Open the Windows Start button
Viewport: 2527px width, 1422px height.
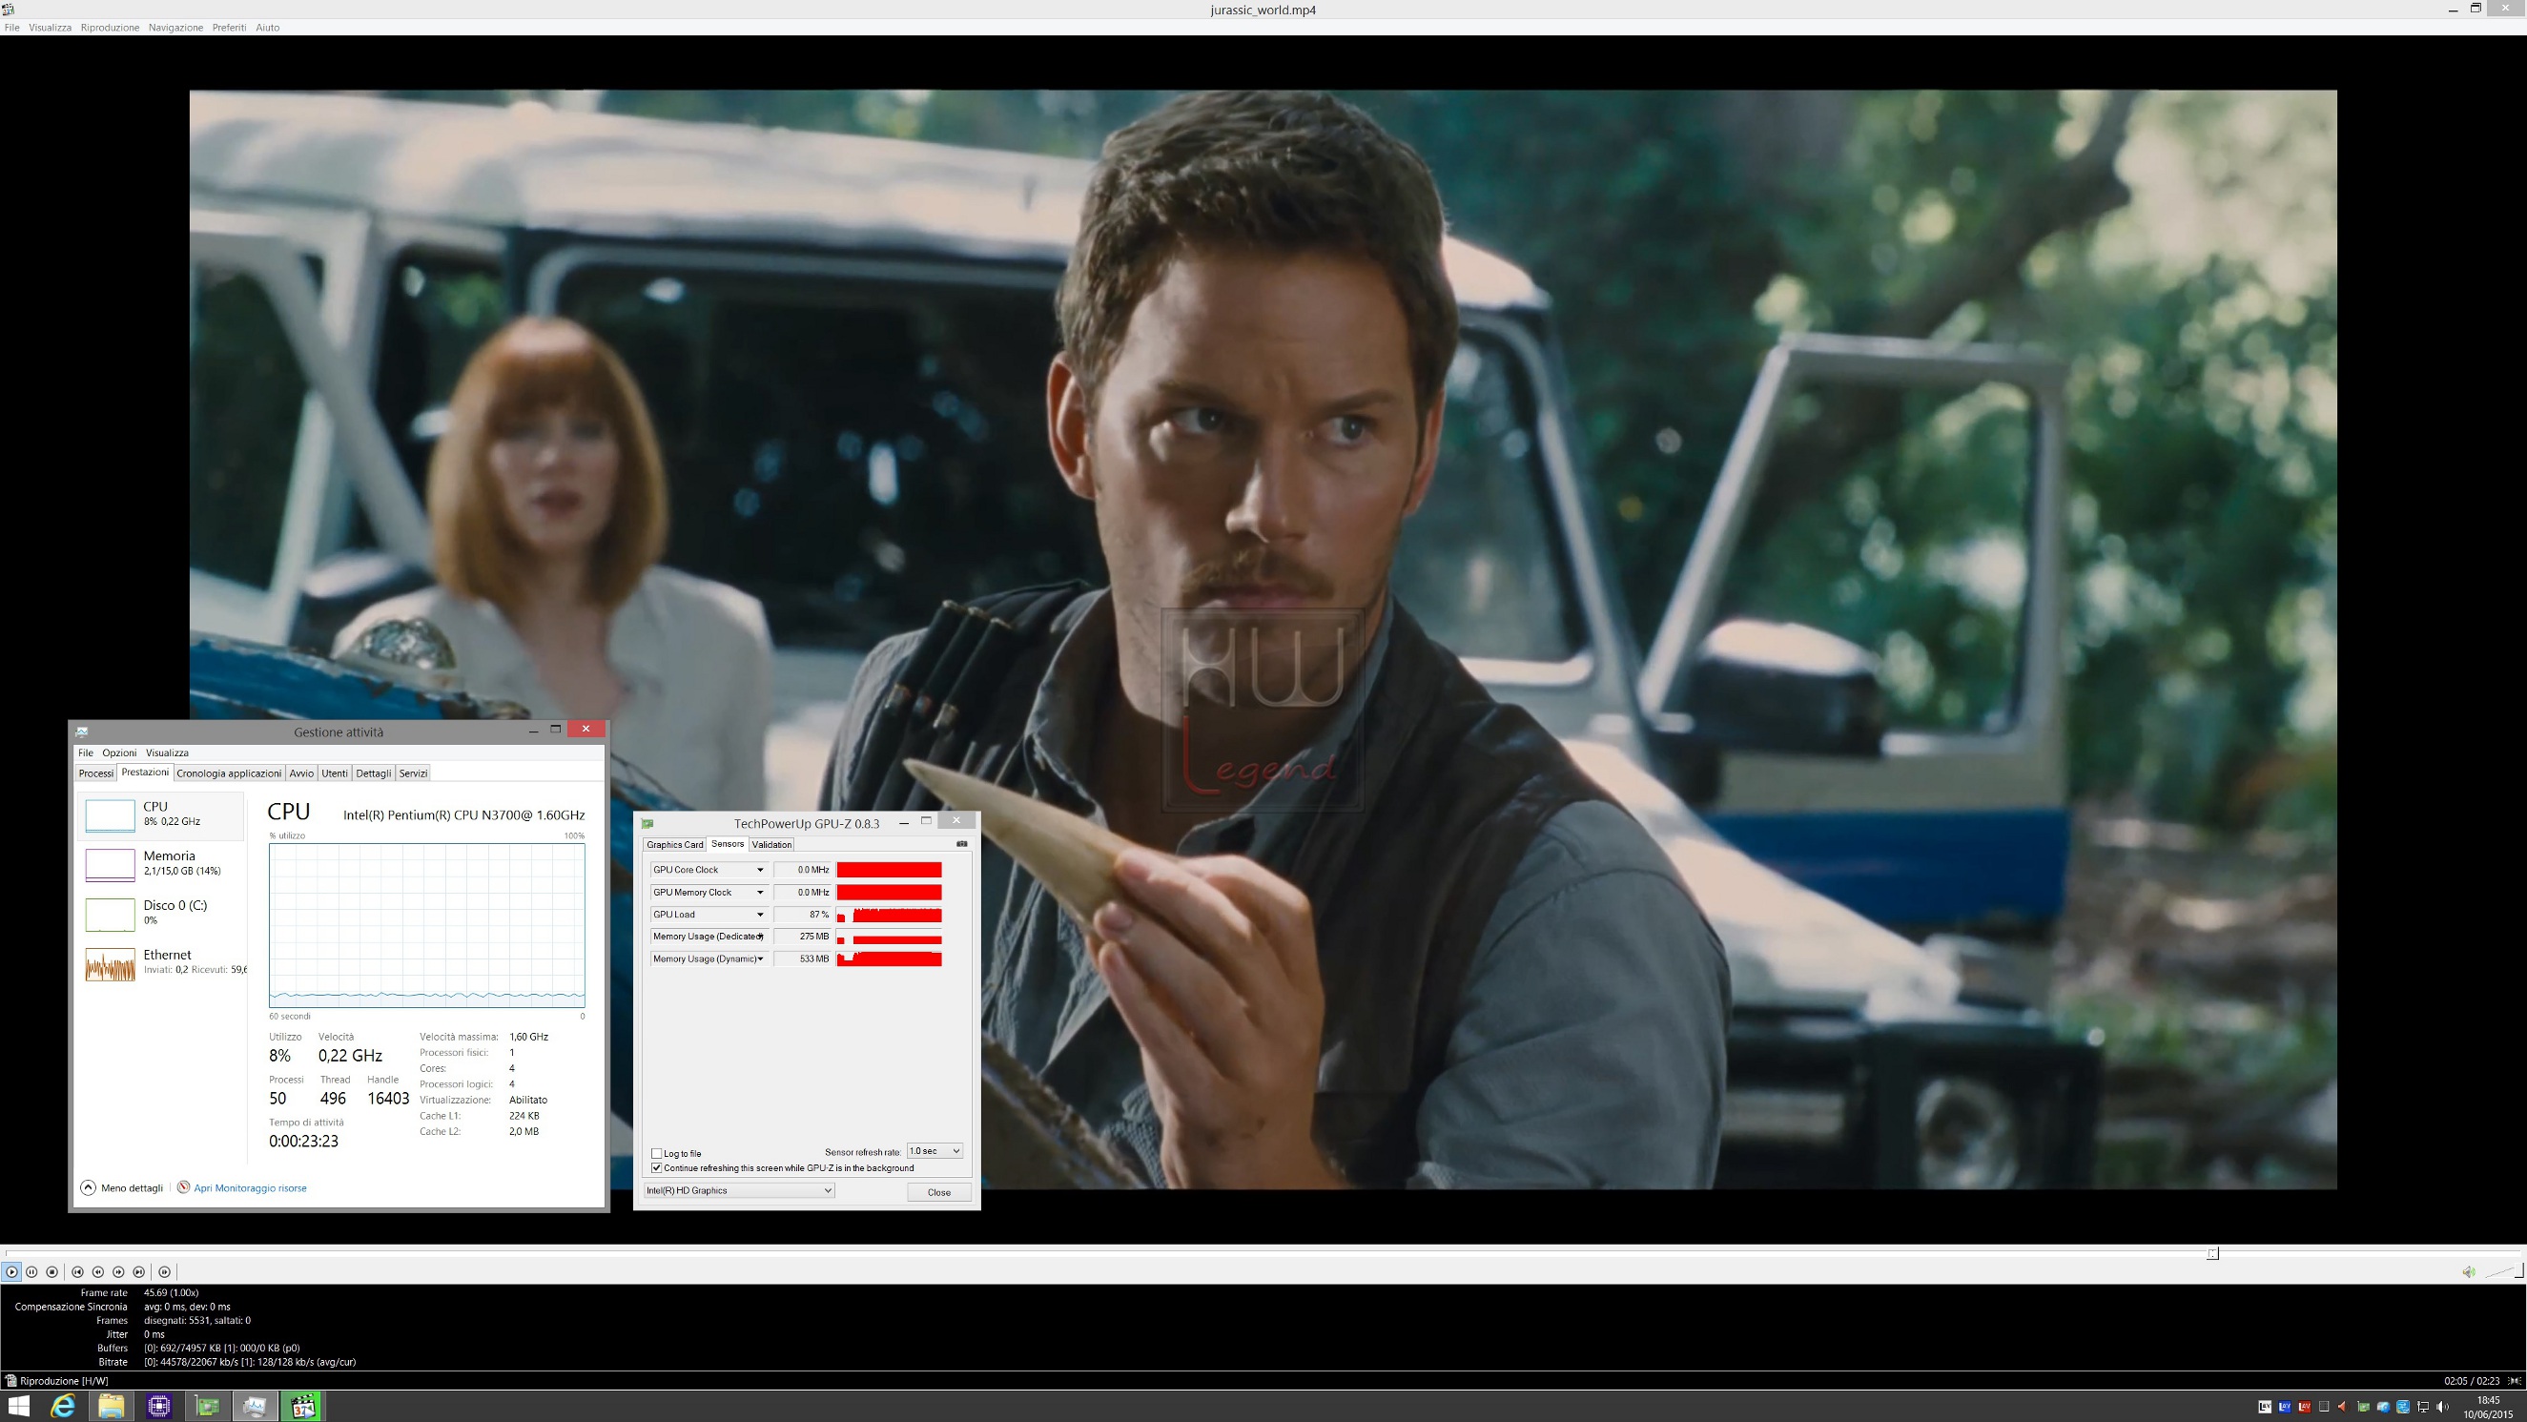tap(19, 1407)
